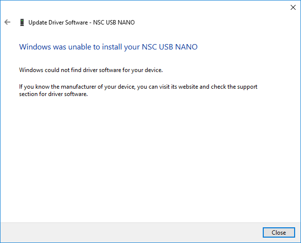The height and width of the screenshot is (243, 301).
Task: Click NSC USB NANO in the title bar
Action: (x=114, y=23)
